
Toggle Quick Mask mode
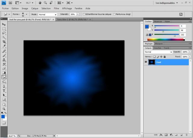4,123
